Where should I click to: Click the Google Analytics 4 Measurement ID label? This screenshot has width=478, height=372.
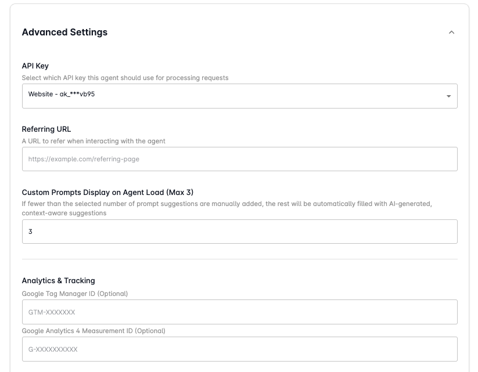94,331
